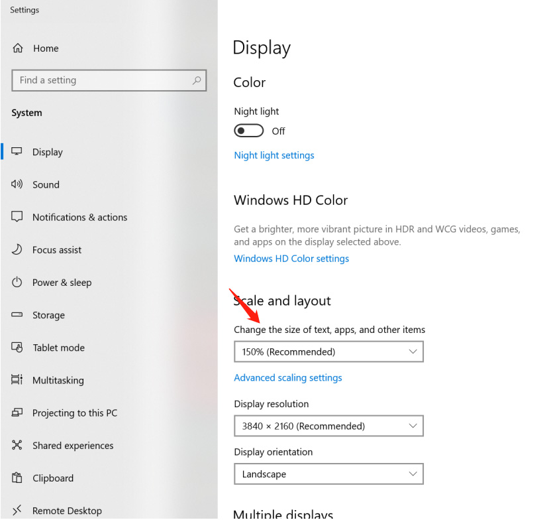Click the Find a setting field
The height and width of the screenshot is (520, 549).
[109, 80]
